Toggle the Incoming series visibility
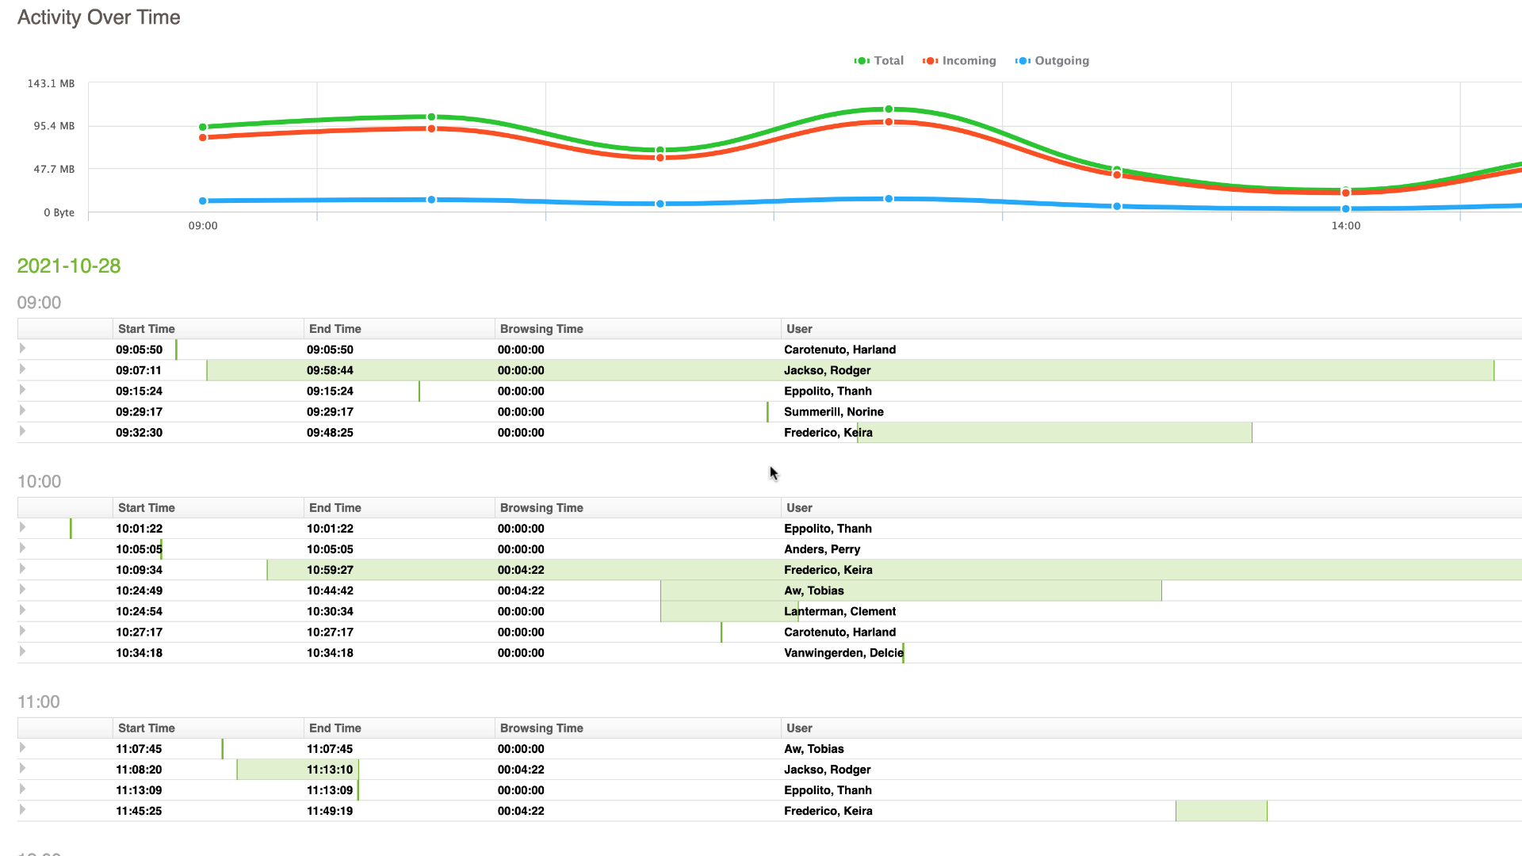This screenshot has width=1522, height=856. click(959, 60)
